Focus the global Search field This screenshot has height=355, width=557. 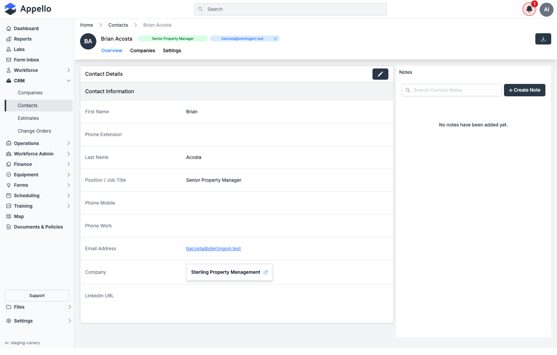(x=290, y=9)
